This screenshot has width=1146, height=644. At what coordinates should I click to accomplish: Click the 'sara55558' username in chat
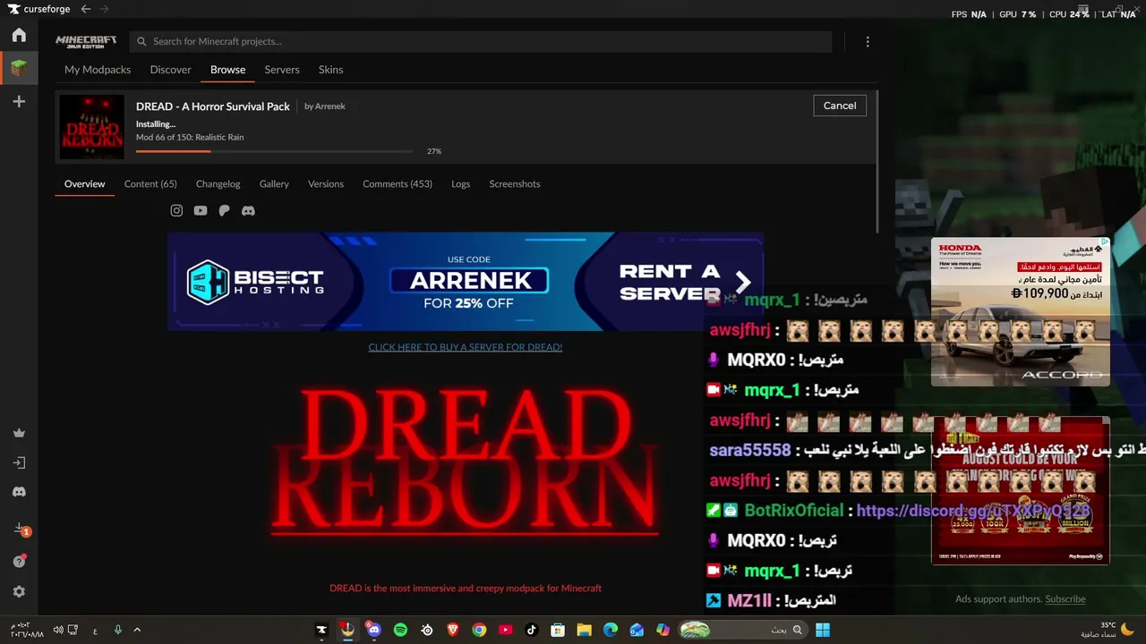750,451
